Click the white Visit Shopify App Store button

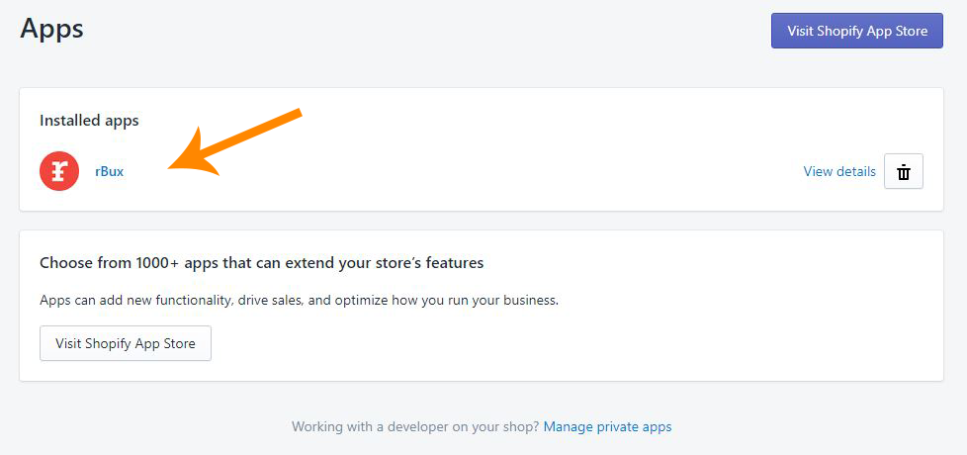126,343
